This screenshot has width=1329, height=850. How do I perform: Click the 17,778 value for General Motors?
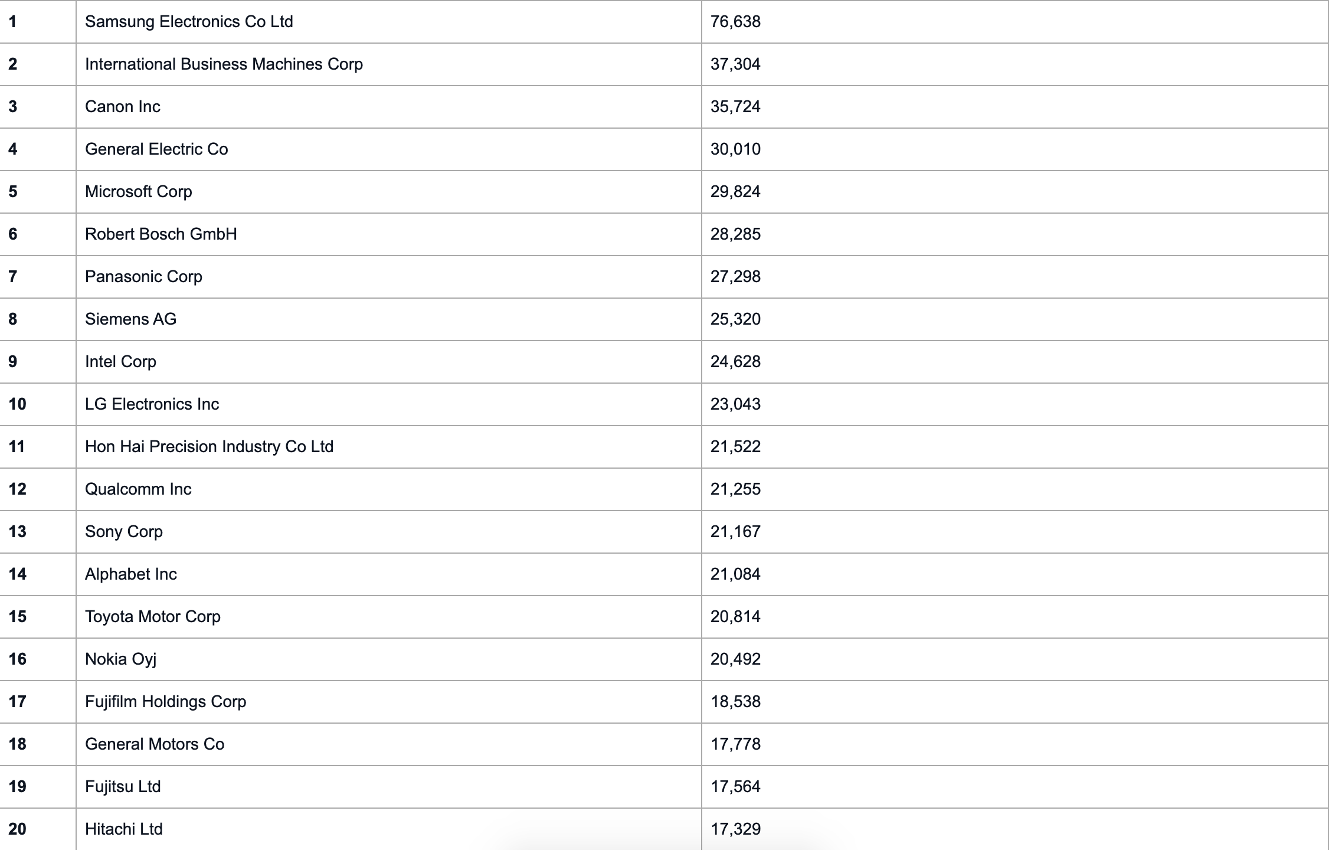(735, 744)
